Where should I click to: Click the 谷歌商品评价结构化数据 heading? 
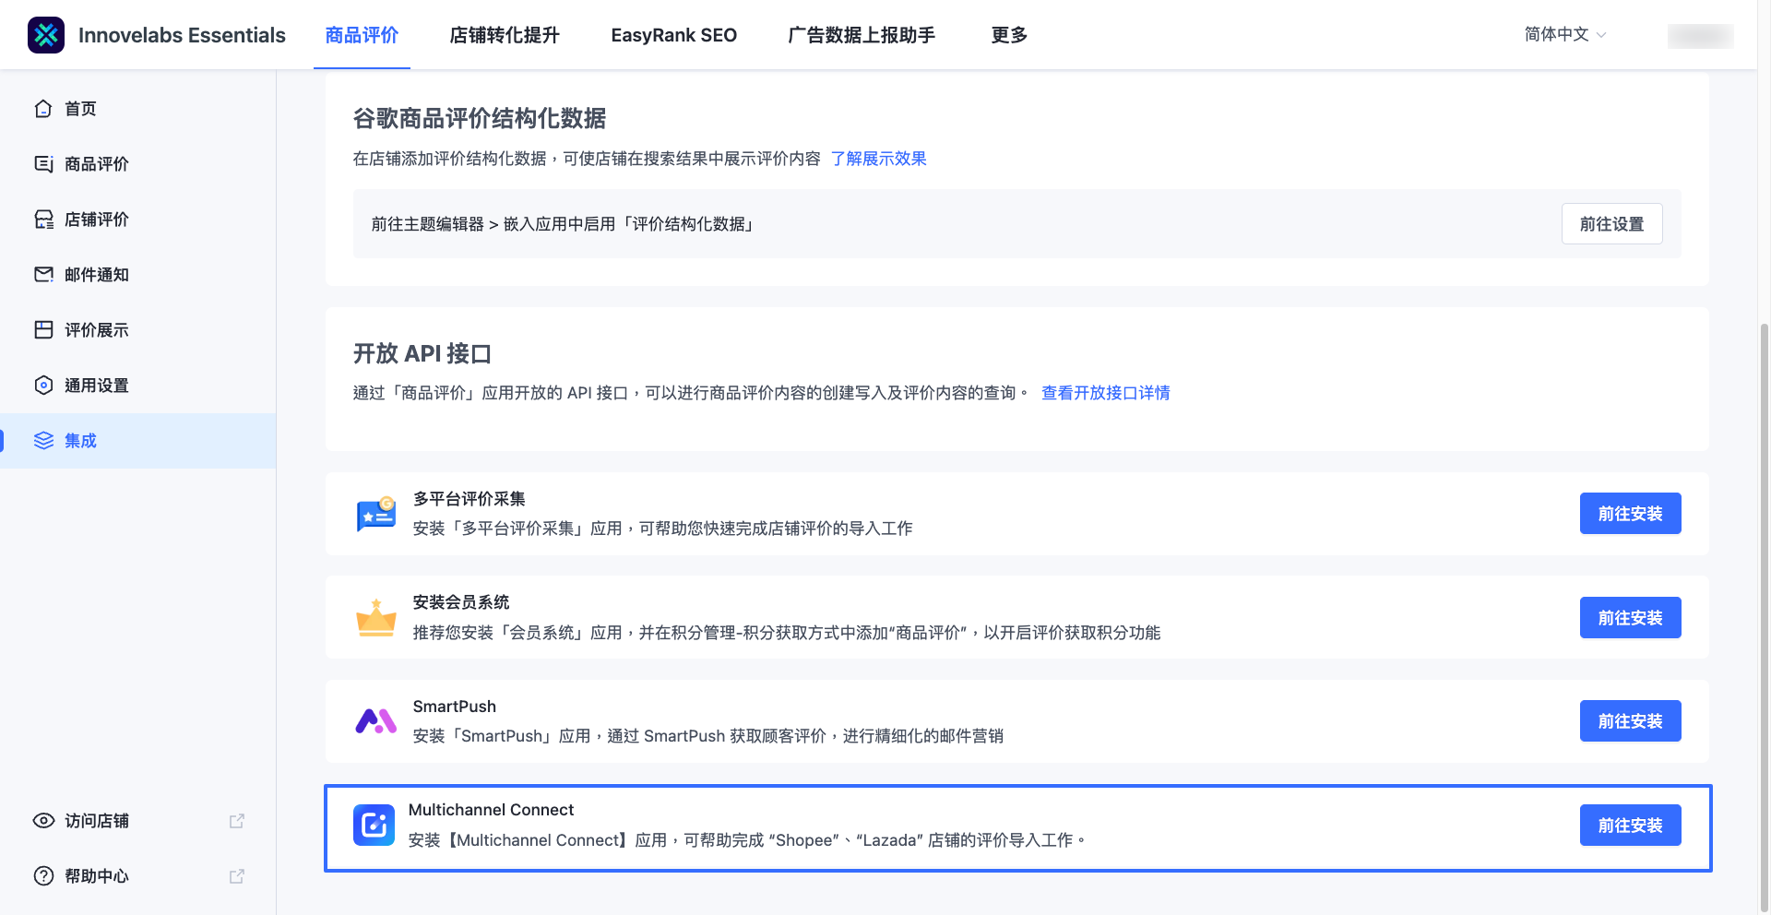point(480,118)
